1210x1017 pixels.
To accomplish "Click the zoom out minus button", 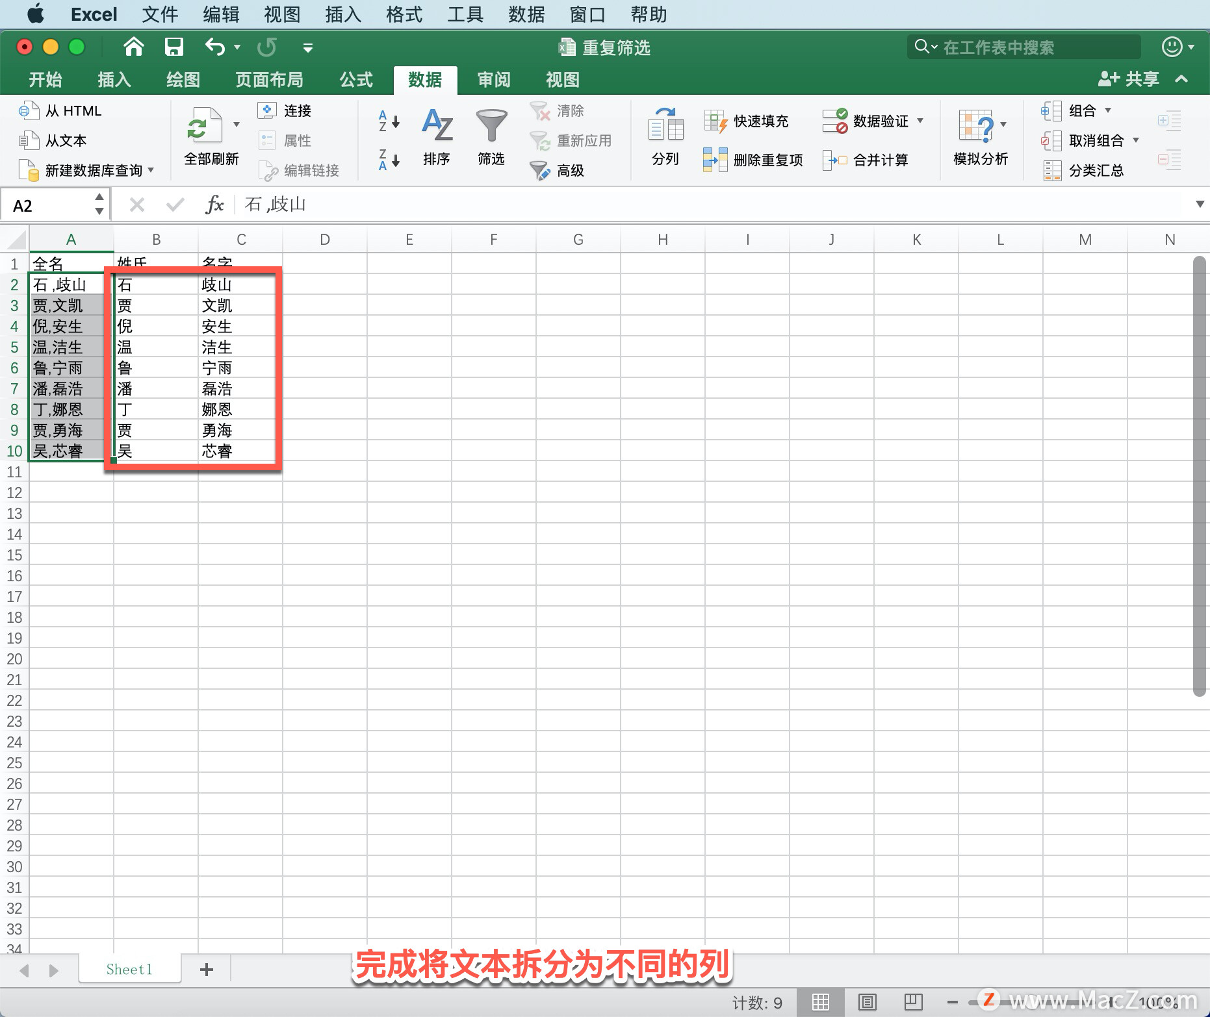I will (953, 1002).
